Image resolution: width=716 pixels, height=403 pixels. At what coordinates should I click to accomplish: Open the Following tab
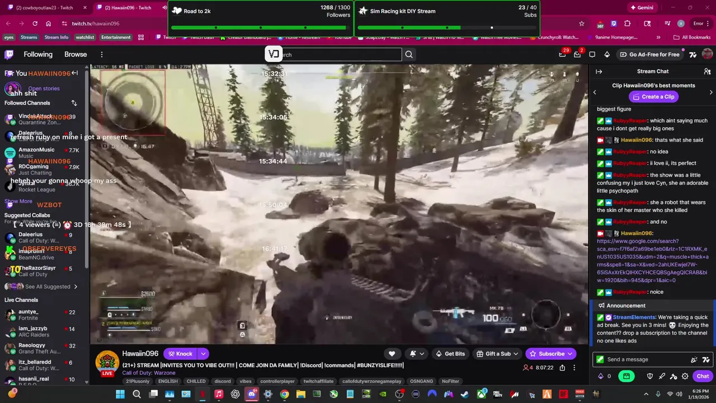38,54
